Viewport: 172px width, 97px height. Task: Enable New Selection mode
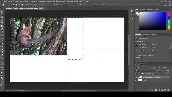click(x=14, y=5)
